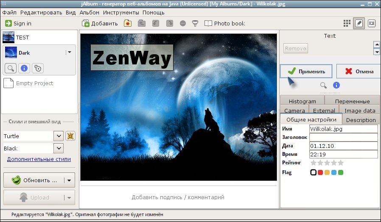Select the no-color flag swatch
381x222 pixels.
tap(314, 172)
